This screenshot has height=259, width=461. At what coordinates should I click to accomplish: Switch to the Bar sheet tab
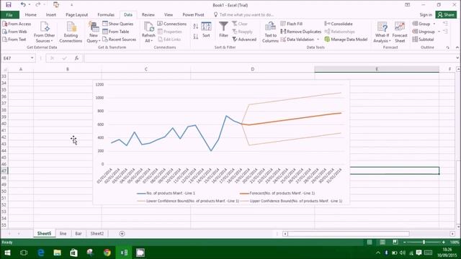coord(79,233)
